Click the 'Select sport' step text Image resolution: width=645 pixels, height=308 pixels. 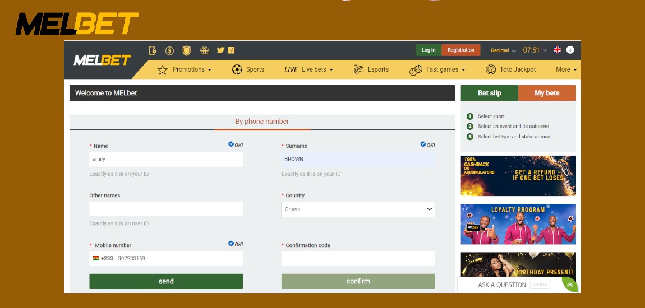pos(491,116)
